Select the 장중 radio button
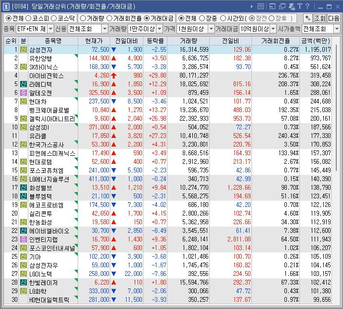This screenshot has height=309, width=343. pos(202,18)
